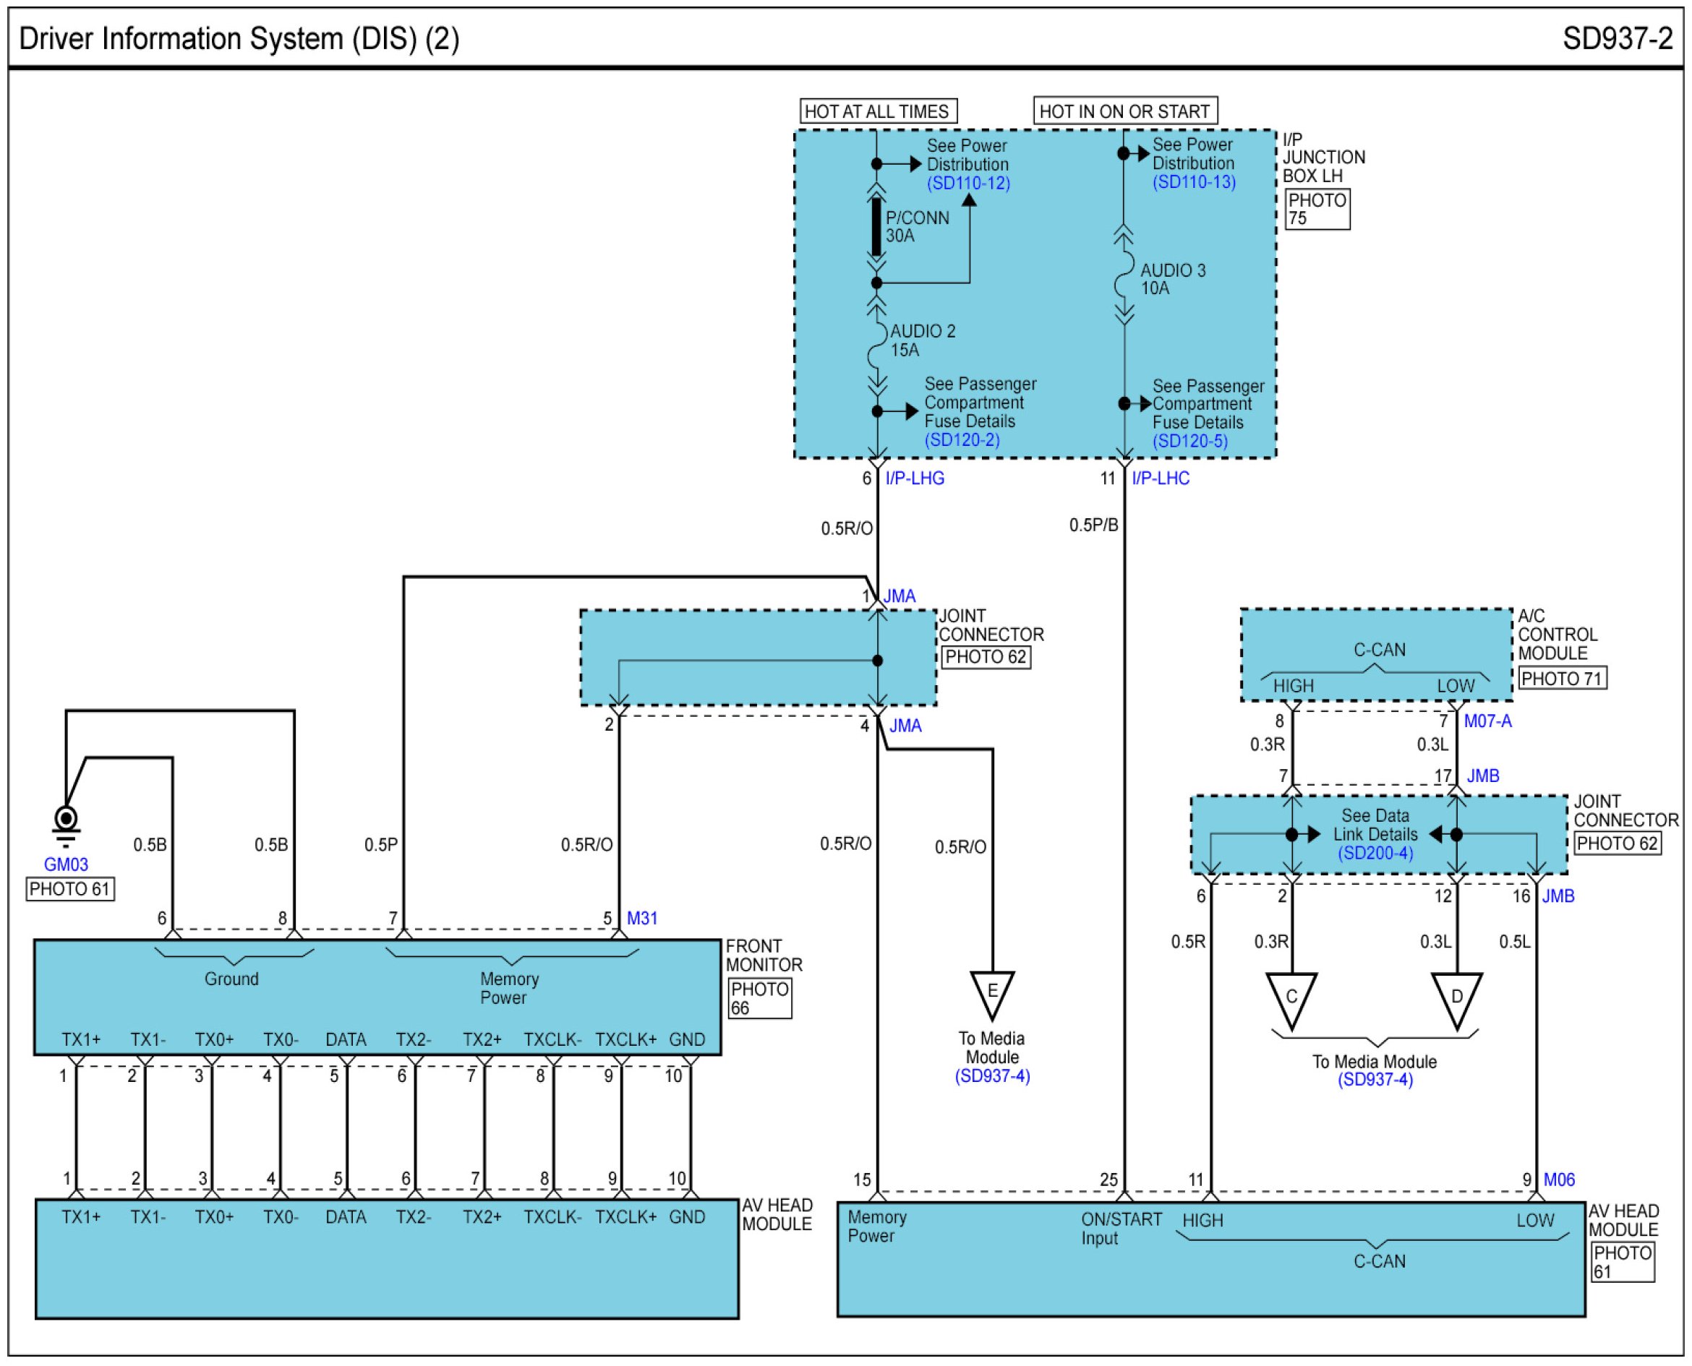This screenshot has width=1692, height=1366.
Task: Click the JMA joint connector splice dot
Action: [877, 661]
